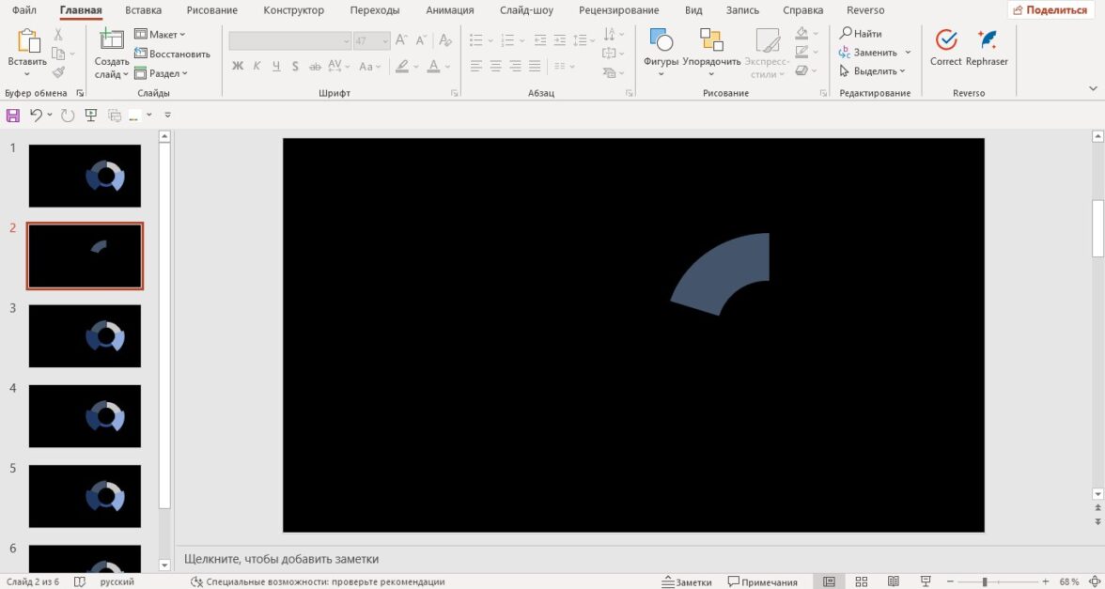Open the Section (Раздел) dropdown
This screenshot has height=589, width=1105.
pos(162,73)
